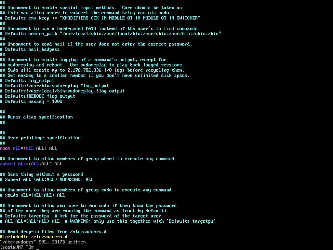Click the uncommented '%wheel ALL=(ALL:ALL) ALL' line
Screen dimensions: 333x250
pyautogui.click(x=31, y=164)
